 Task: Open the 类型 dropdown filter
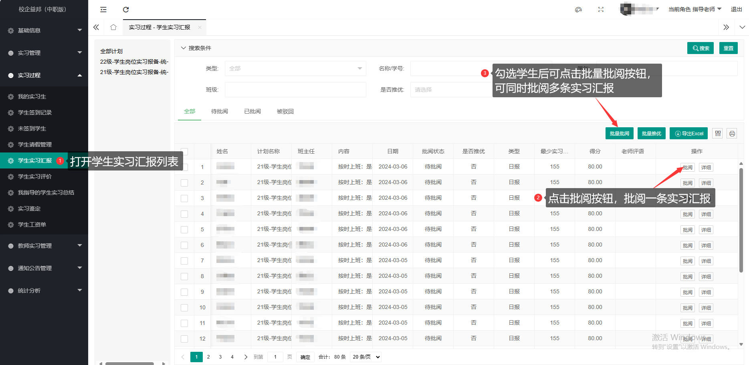tap(295, 68)
